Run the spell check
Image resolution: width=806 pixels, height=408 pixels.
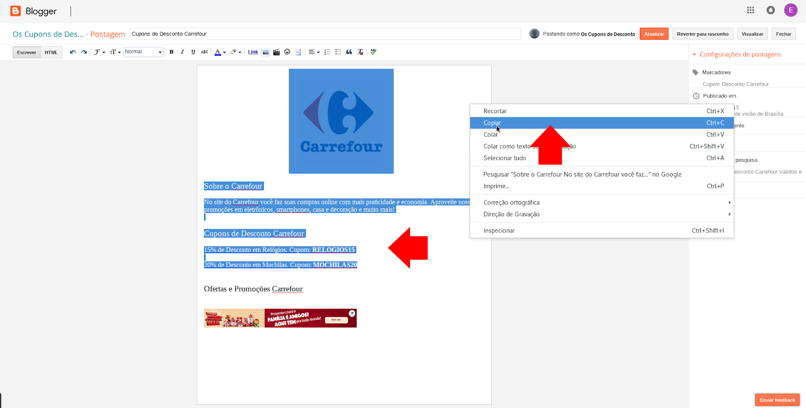pos(373,52)
